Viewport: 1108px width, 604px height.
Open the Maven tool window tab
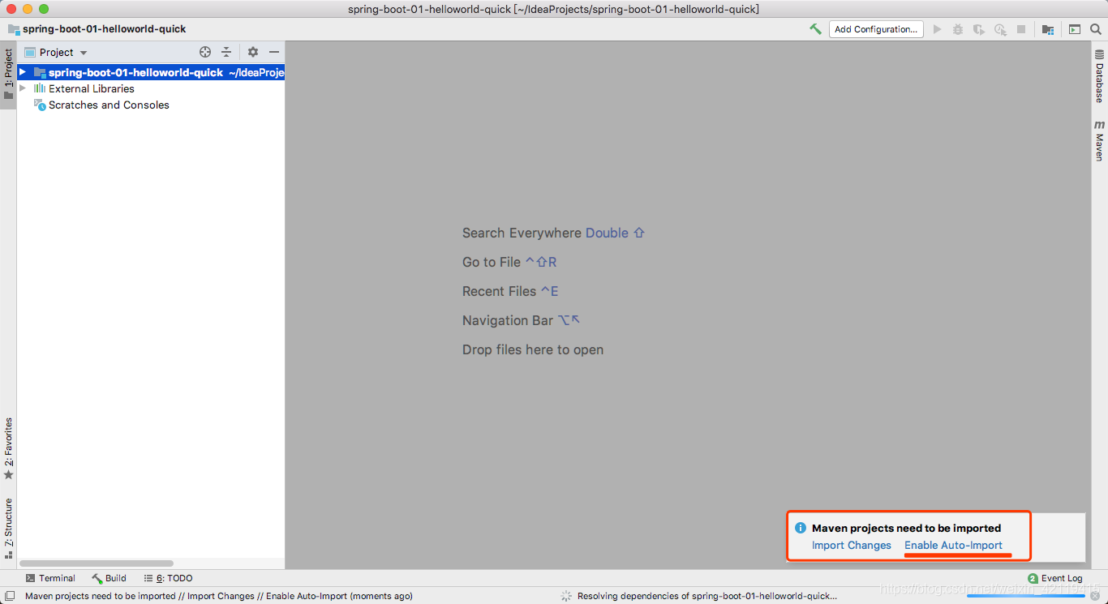[x=1100, y=141]
